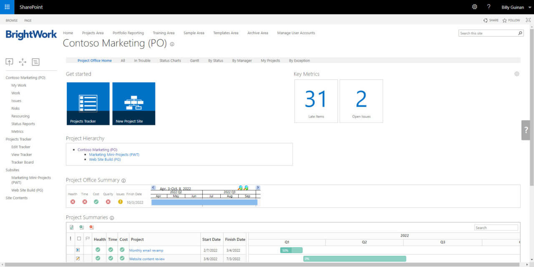Click the forward chevron on the Gantt timeline
This screenshot has width=534, height=267.
tap(258, 187)
